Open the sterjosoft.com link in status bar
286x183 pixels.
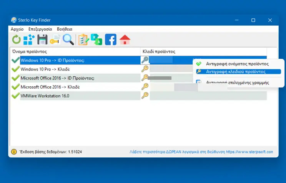point(249,152)
